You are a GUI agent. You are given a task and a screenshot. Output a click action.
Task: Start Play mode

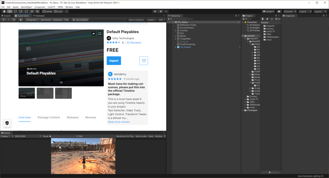[x=155, y=12]
